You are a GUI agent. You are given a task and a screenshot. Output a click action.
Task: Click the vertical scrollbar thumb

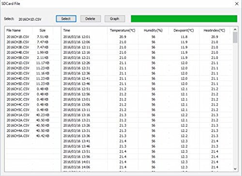pyautogui.click(x=235, y=37)
